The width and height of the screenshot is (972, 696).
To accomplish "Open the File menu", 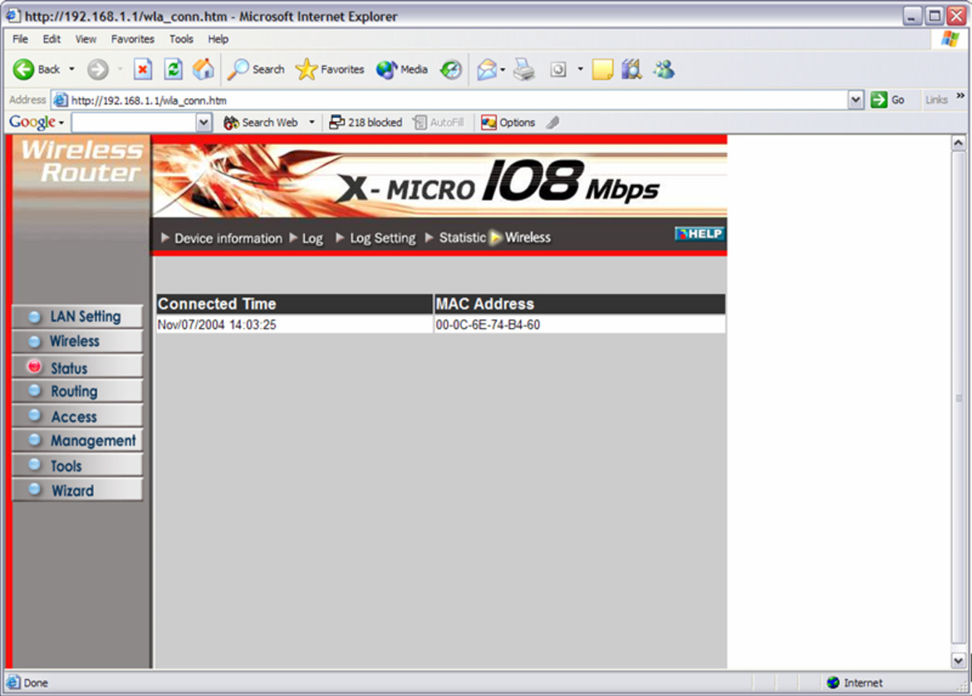I will click(x=21, y=39).
